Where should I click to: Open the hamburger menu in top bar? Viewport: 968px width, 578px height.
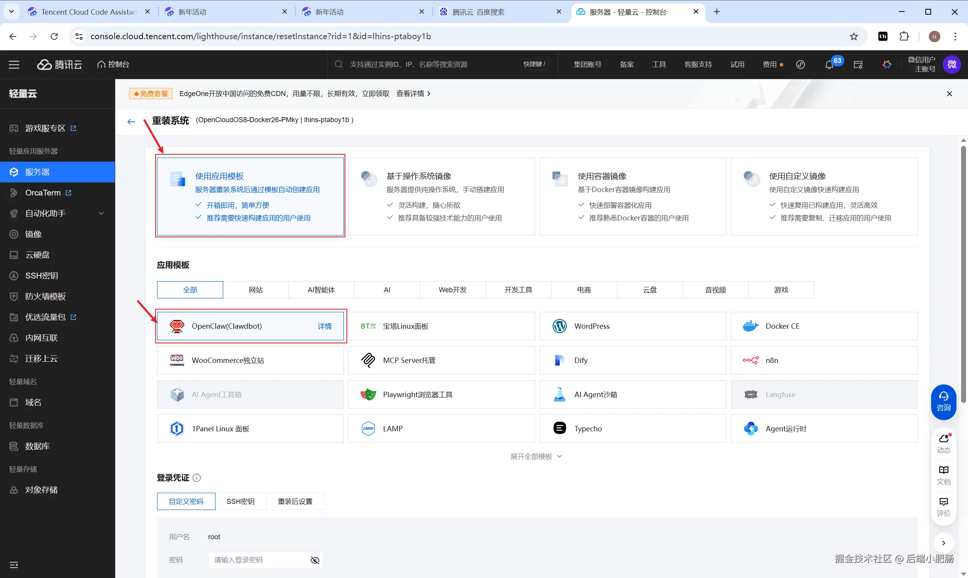point(14,65)
